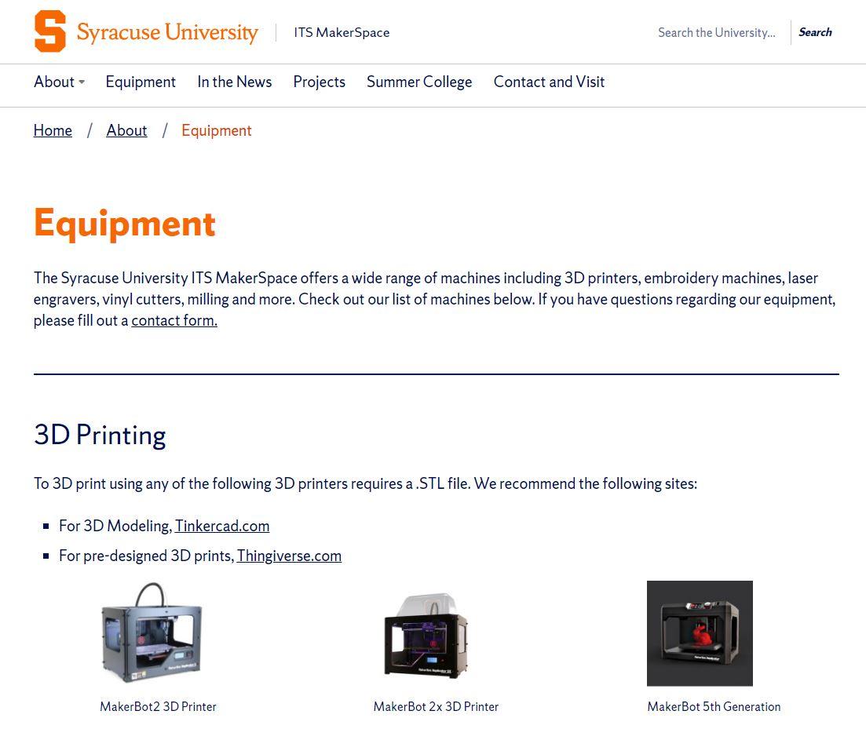The width and height of the screenshot is (866, 729).
Task: Visit Thingiverse.com link
Action: 289,556
